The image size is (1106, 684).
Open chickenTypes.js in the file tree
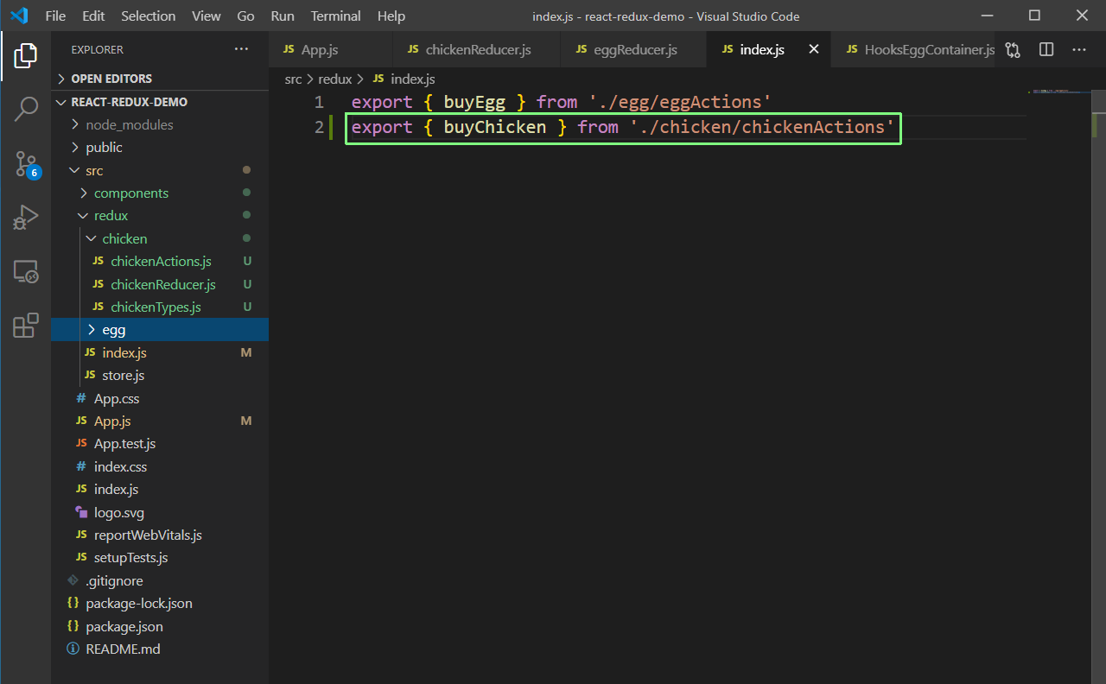pyautogui.click(x=160, y=307)
